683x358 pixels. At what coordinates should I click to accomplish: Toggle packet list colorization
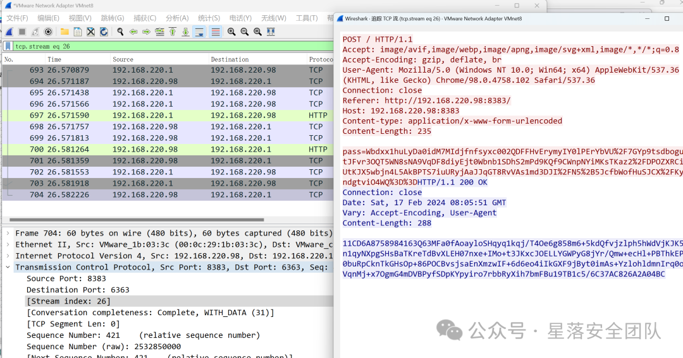(215, 32)
